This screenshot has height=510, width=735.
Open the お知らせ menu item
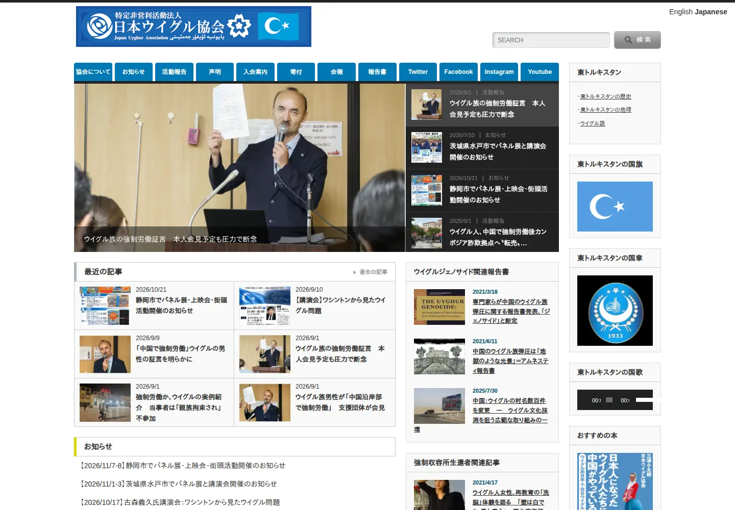134,72
